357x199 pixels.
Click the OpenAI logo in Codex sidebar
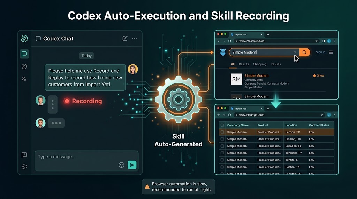point(24,39)
